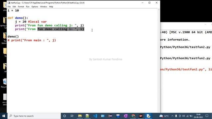Click the 'MSC v.1900 64 bit' shell text
The image size is (212, 119).
(x=187, y=32)
